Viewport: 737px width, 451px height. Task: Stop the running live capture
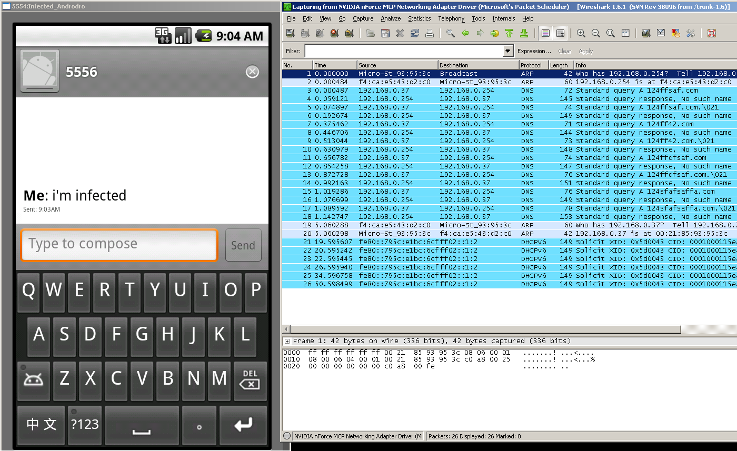click(334, 33)
